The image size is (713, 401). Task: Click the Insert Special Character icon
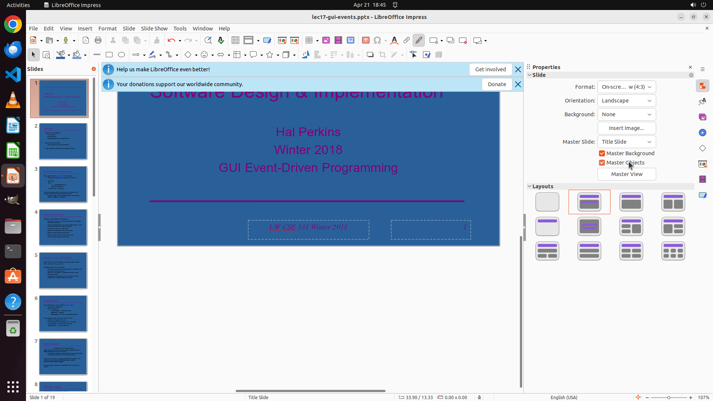coord(377,40)
